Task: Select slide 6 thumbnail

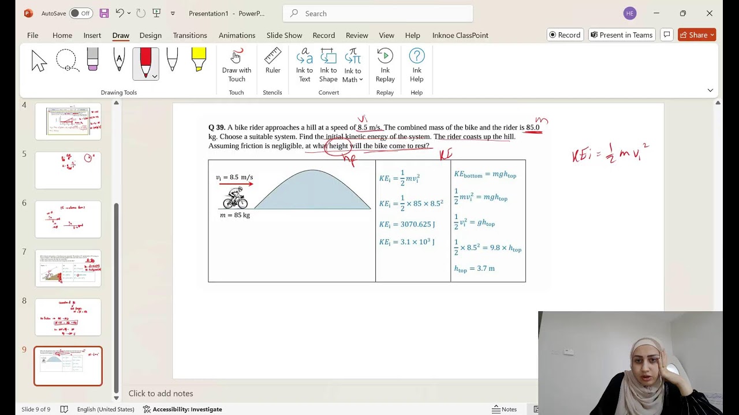Action: [68, 219]
